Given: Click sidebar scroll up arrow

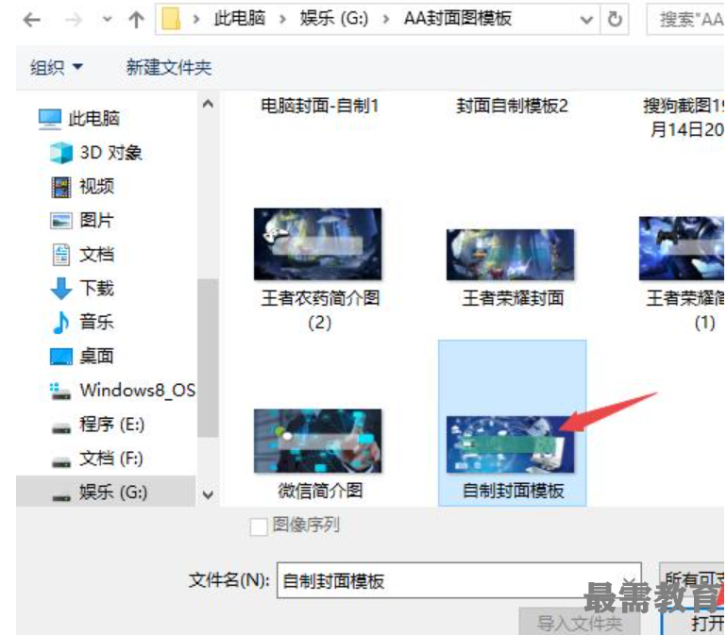Looking at the screenshot, I should click(x=208, y=104).
